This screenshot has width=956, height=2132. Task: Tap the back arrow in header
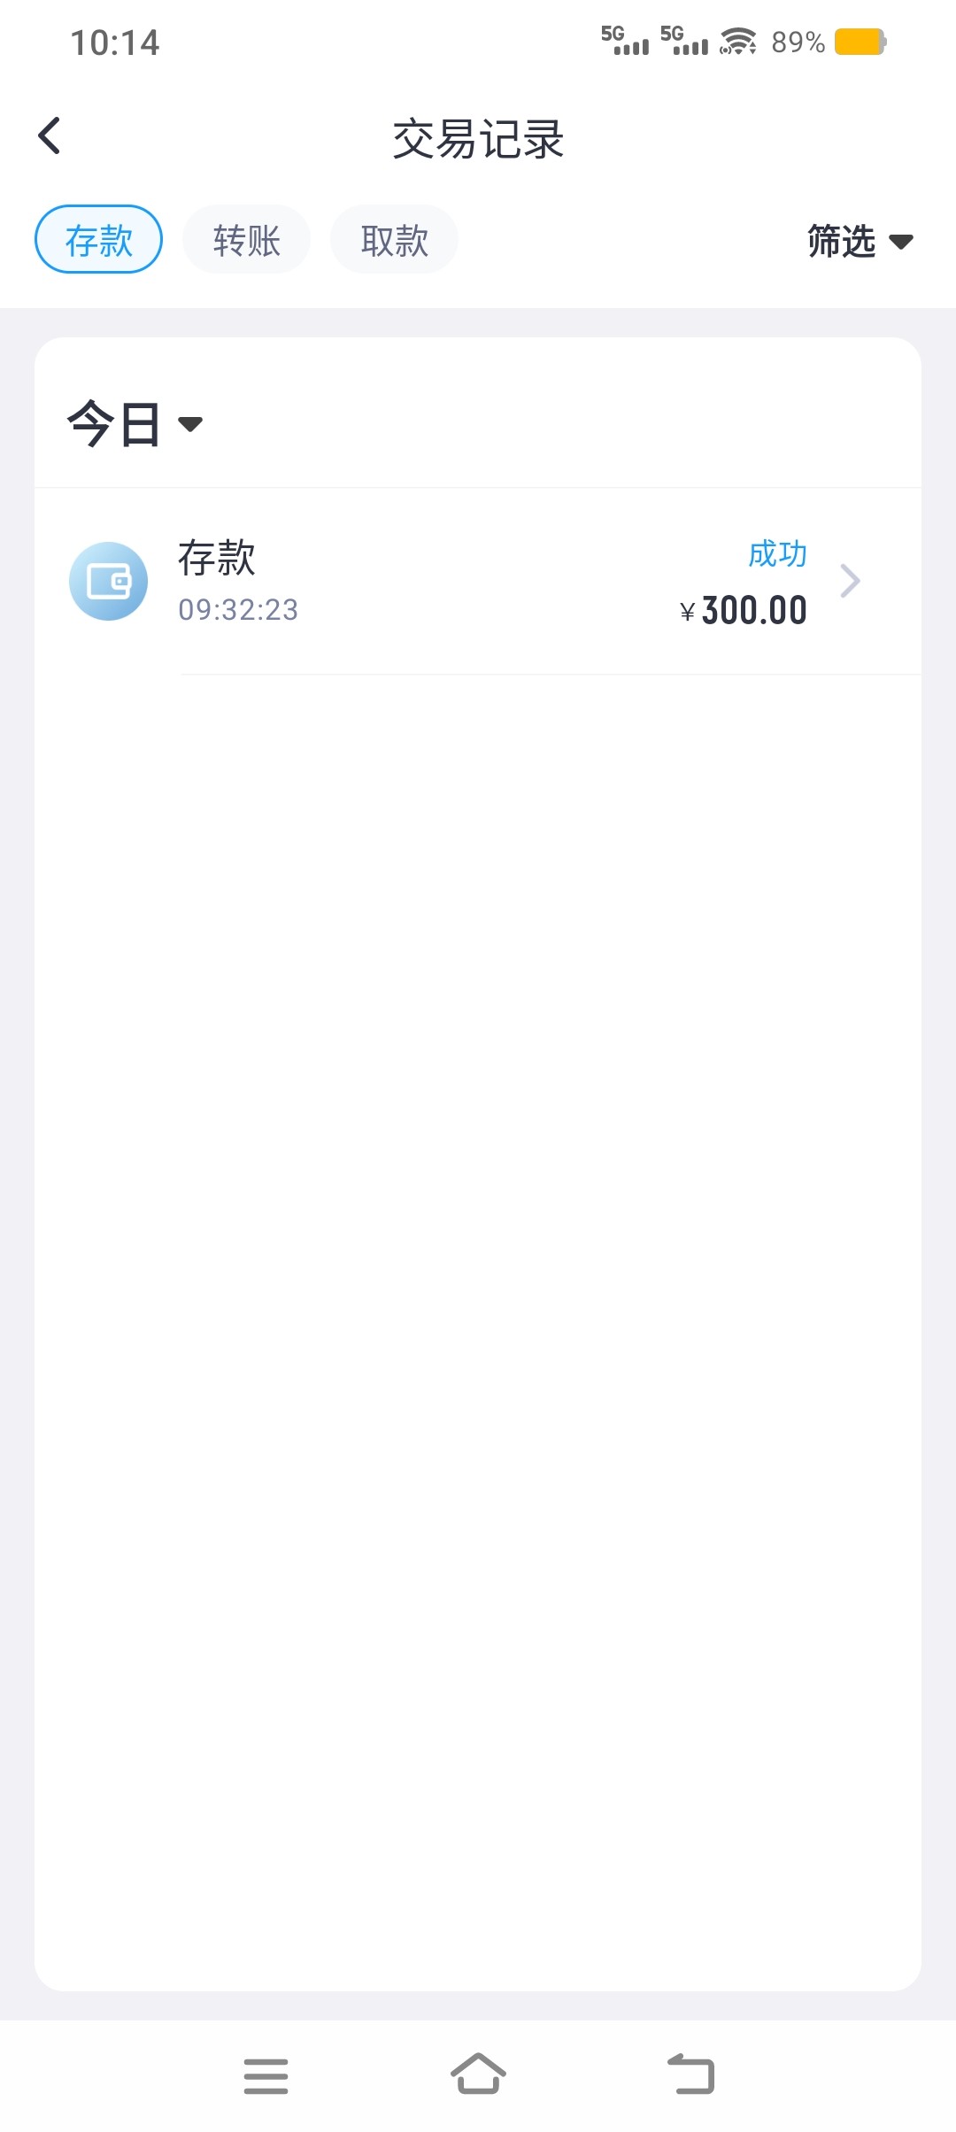(50, 136)
